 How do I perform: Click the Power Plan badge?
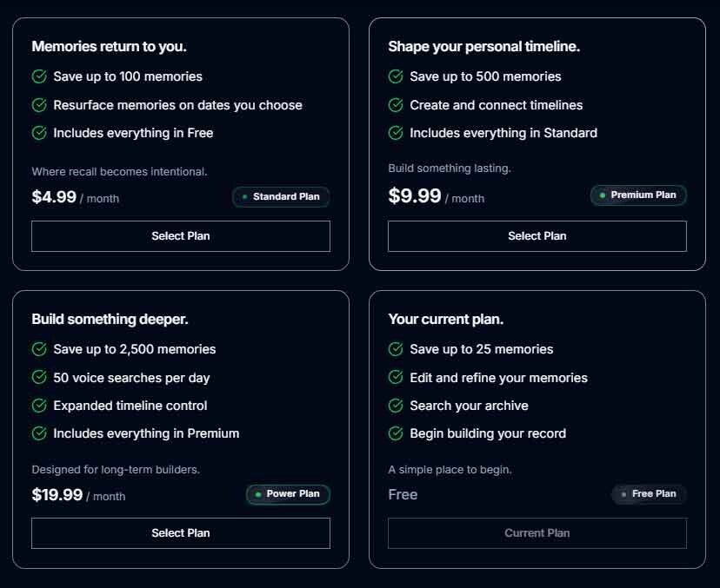(288, 494)
